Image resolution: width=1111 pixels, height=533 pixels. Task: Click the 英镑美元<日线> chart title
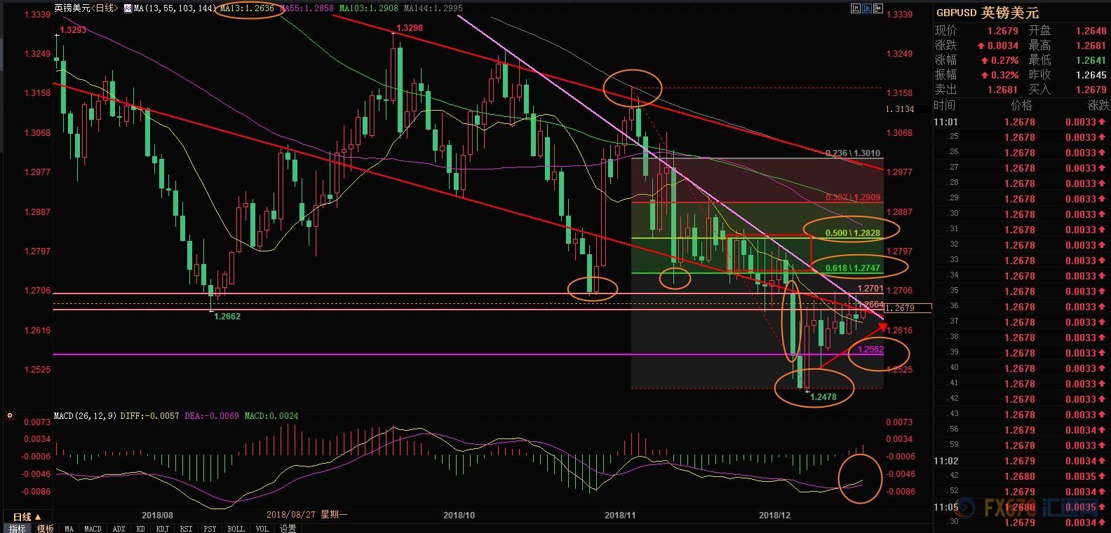[86, 8]
